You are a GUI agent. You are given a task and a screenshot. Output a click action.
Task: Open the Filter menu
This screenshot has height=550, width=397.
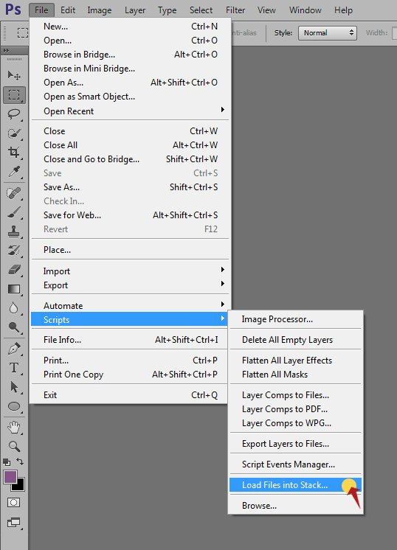tap(235, 10)
